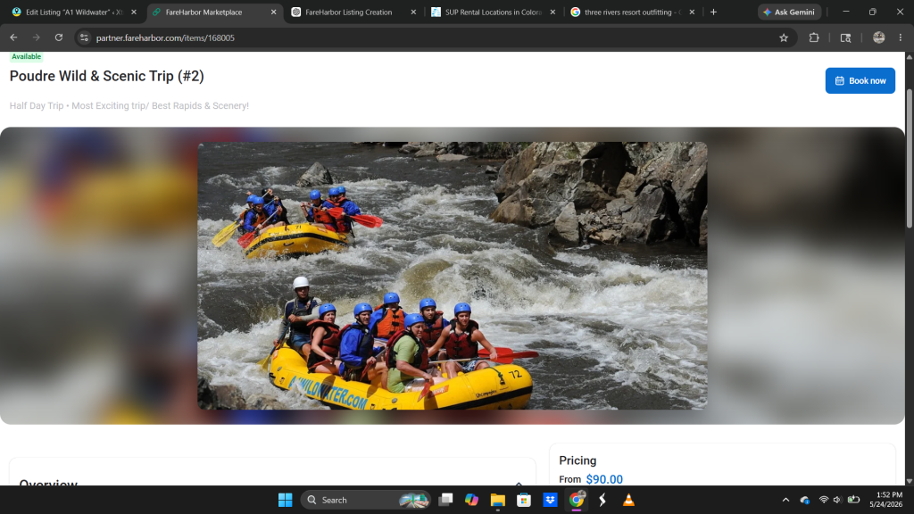Open OneDrive cloud tray icon

pos(805,500)
